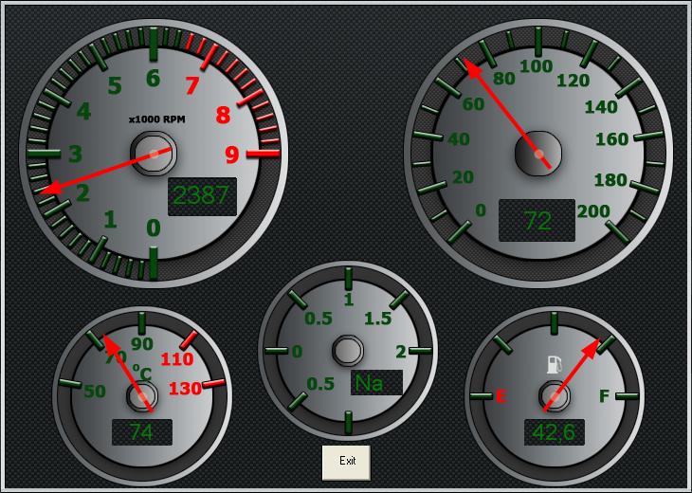
Task: Click the number 2 on center gauge
Action: point(400,352)
